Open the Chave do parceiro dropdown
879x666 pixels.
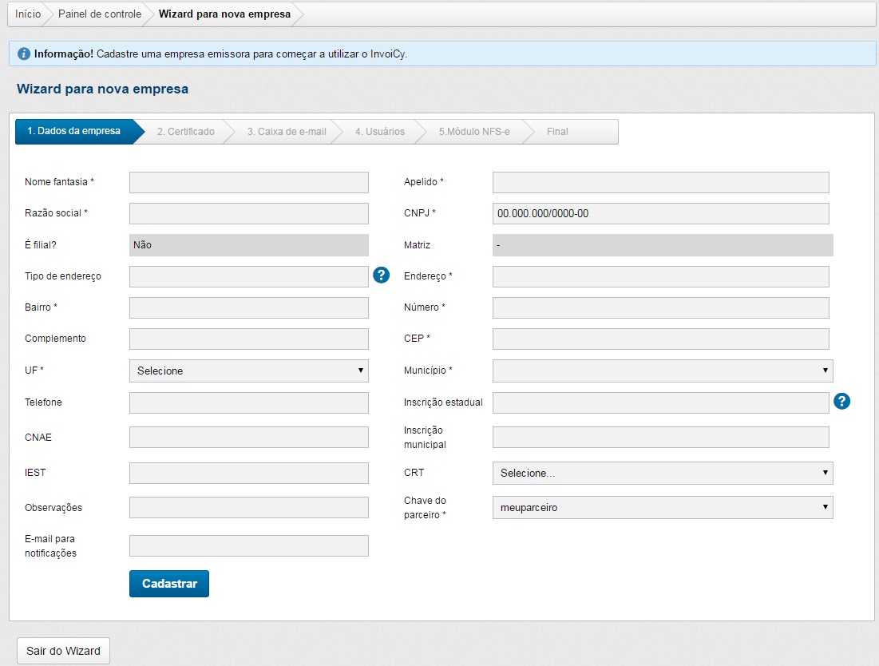(662, 507)
